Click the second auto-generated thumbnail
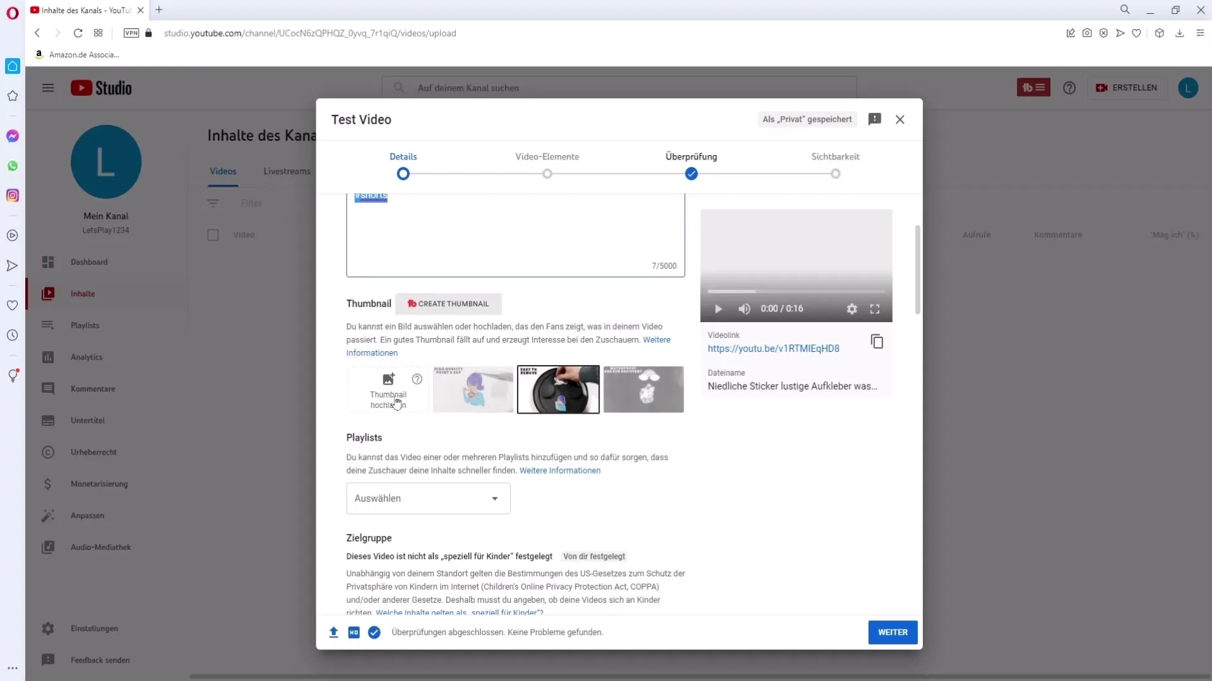The height and width of the screenshot is (681, 1212). pyautogui.click(x=559, y=388)
